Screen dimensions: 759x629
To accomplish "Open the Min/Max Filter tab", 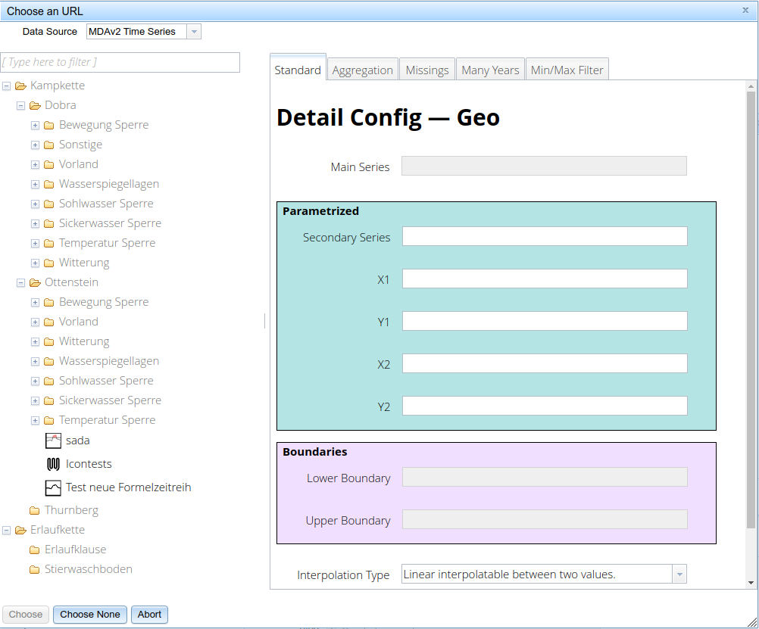I will click(x=567, y=68).
